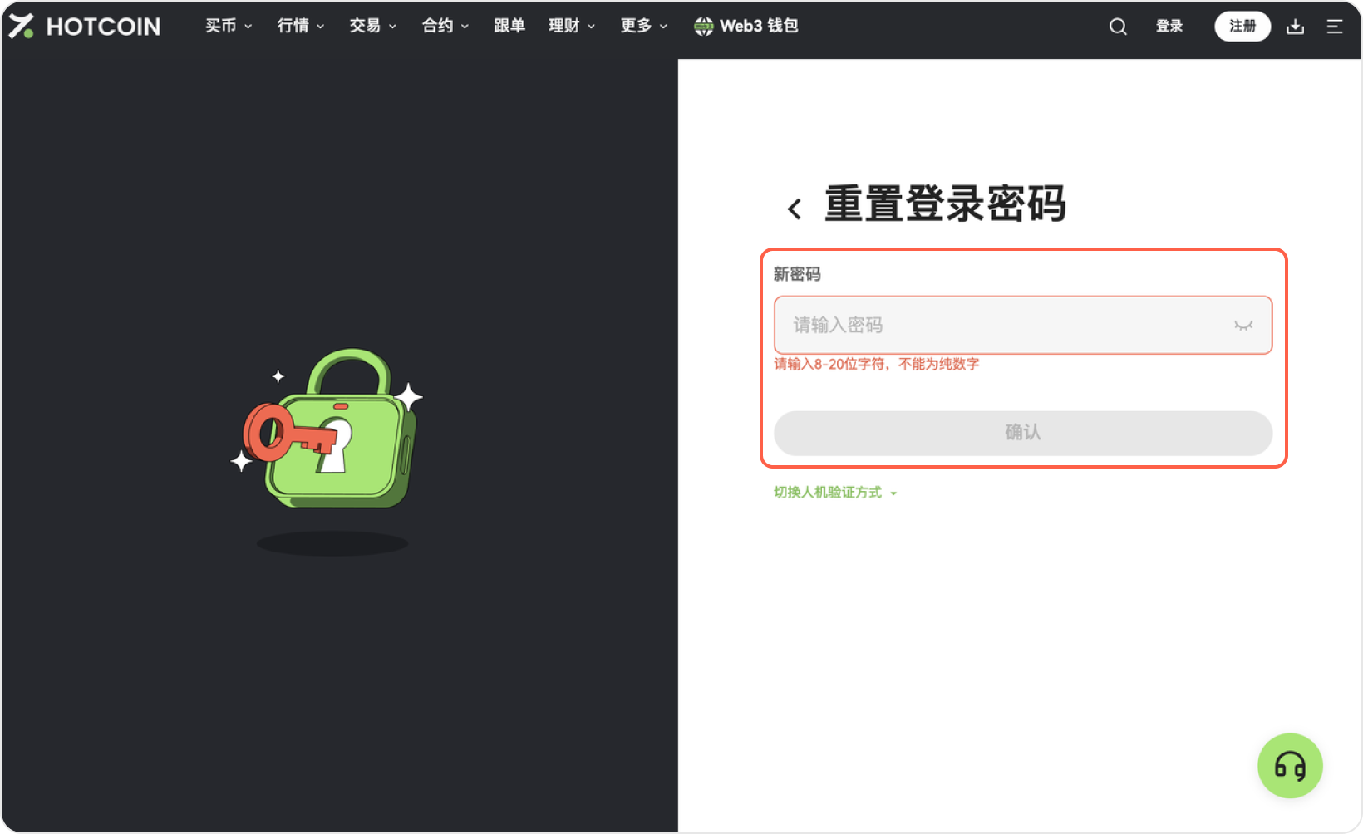Open the 跟单 menu item
This screenshot has height=834, width=1363.
(509, 27)
